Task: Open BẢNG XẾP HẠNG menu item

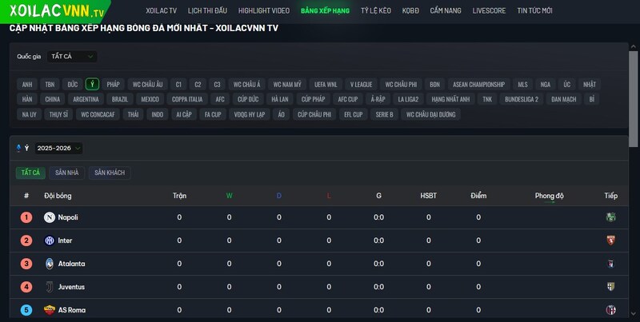Action: [x=325, y=10]
